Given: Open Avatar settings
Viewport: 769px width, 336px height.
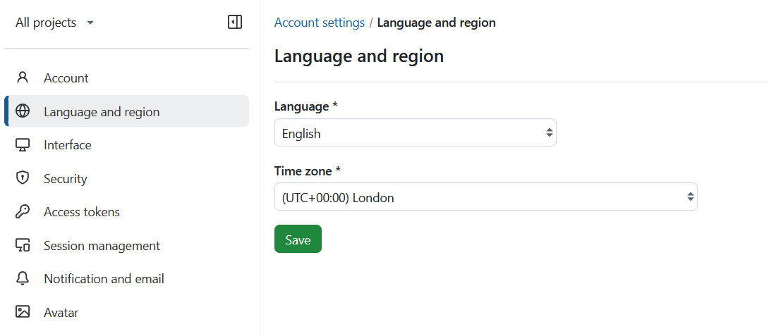Looking at the screenshot, I should click(126, 312).
